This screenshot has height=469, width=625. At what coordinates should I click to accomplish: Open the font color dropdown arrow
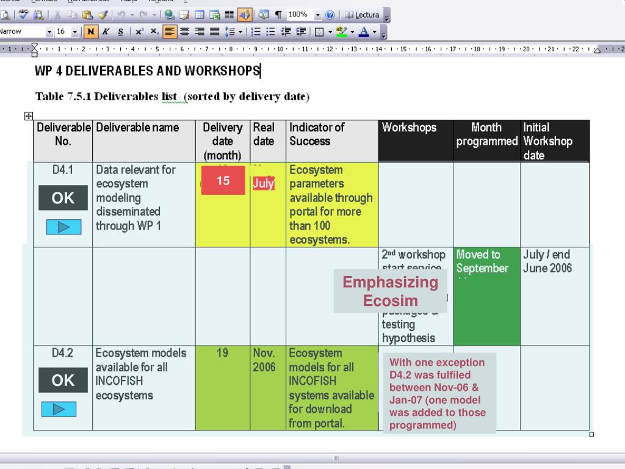click(x=375, y=32)
